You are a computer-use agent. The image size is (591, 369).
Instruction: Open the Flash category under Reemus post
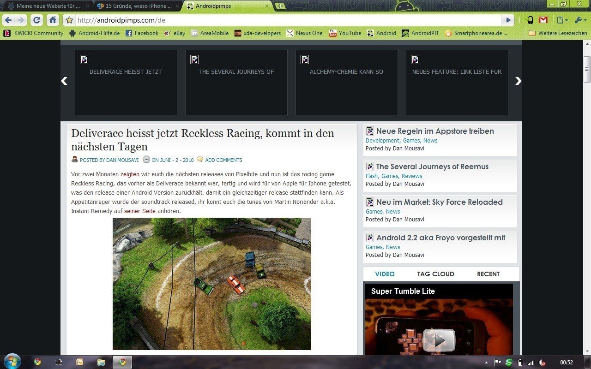click(x=371, y=176)
